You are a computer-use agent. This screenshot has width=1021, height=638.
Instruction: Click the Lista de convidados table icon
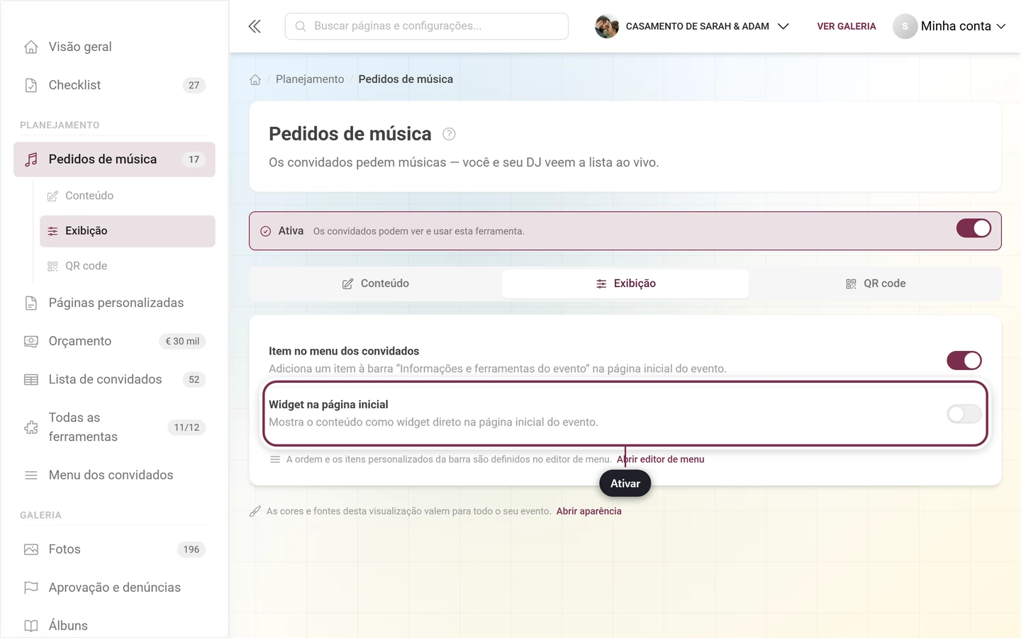(x=31, y=379)
